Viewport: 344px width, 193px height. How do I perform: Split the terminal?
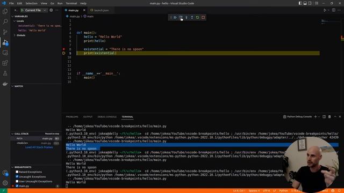pos(324,117)
